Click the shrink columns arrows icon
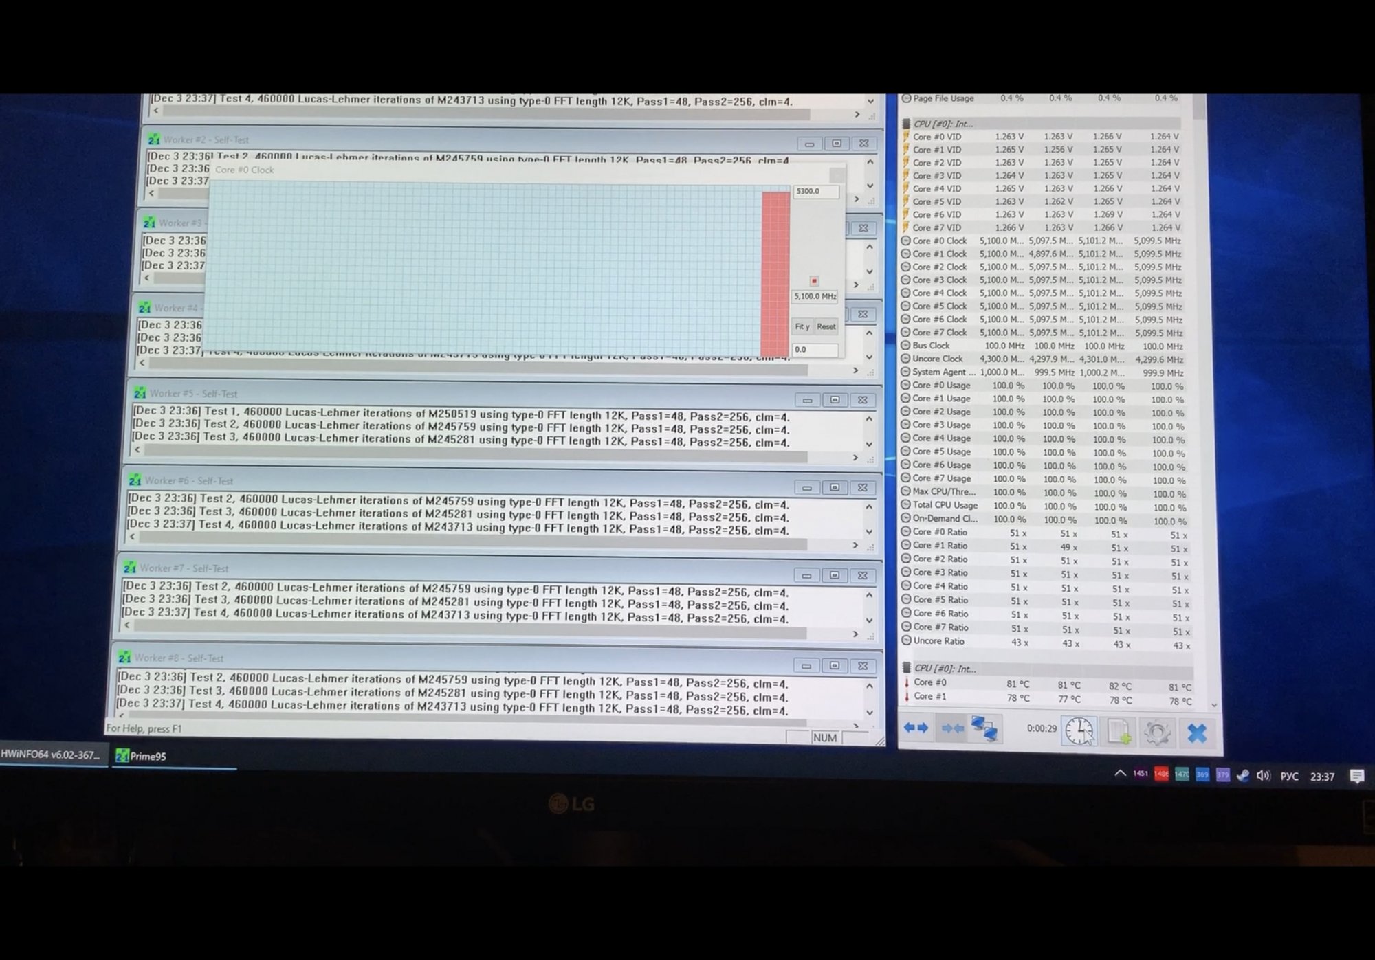This screenshot has width=1375, height=960. (x=952, y=728)
